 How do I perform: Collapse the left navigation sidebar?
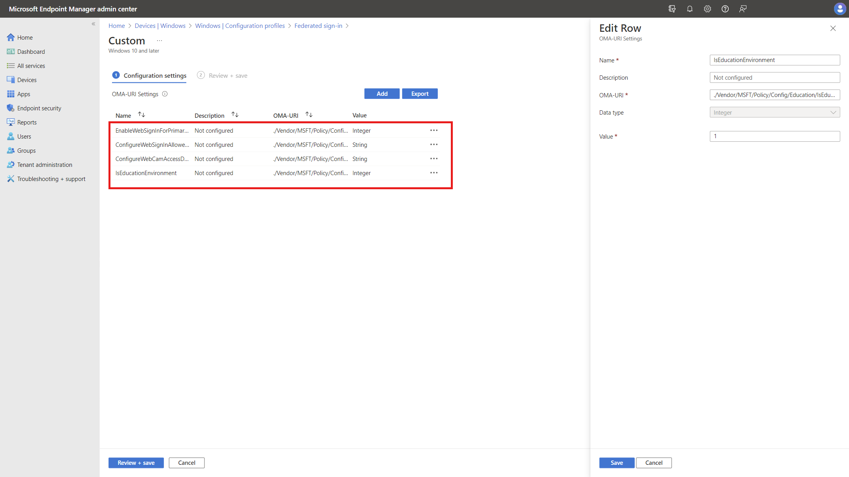94,24
